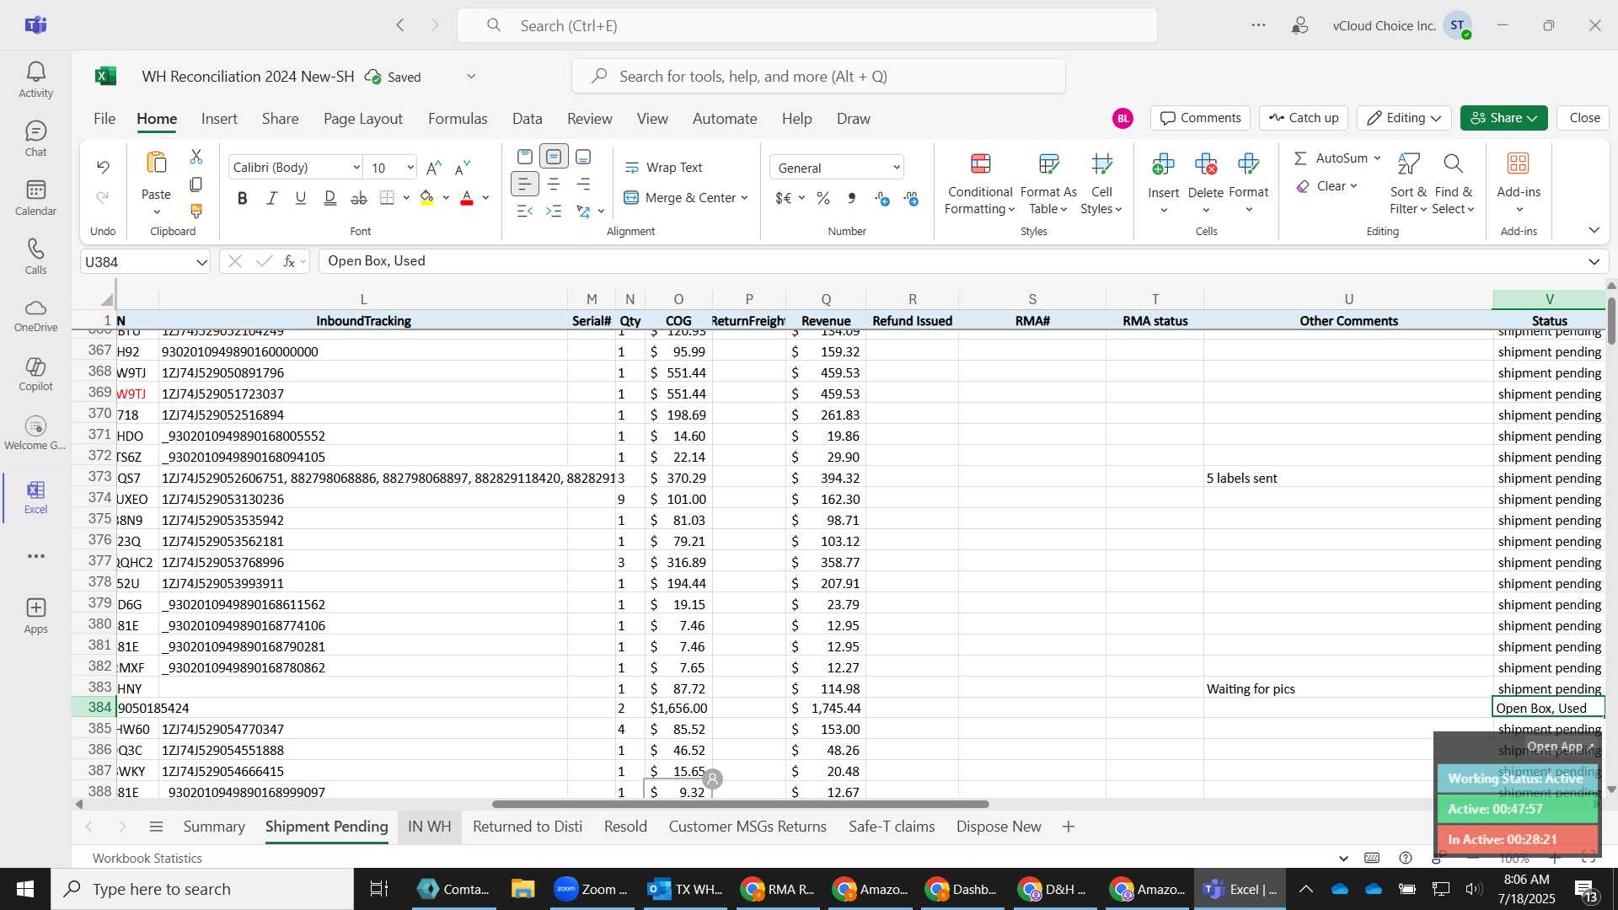The width and height of the screenshot is (1618, 910).
Task: Click the Excel search box for tools
Action: pos(818,77)
